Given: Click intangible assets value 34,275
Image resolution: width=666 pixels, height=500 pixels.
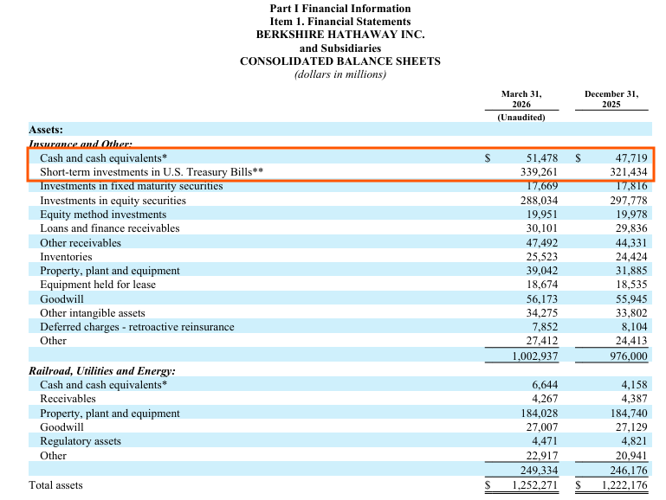Looking at the screenshot, I should (542, 313).
